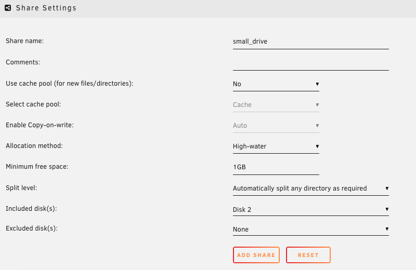Open the Allocation method High-water dropdown
This screenshot has width=416, height=270.
click(276, 146)
